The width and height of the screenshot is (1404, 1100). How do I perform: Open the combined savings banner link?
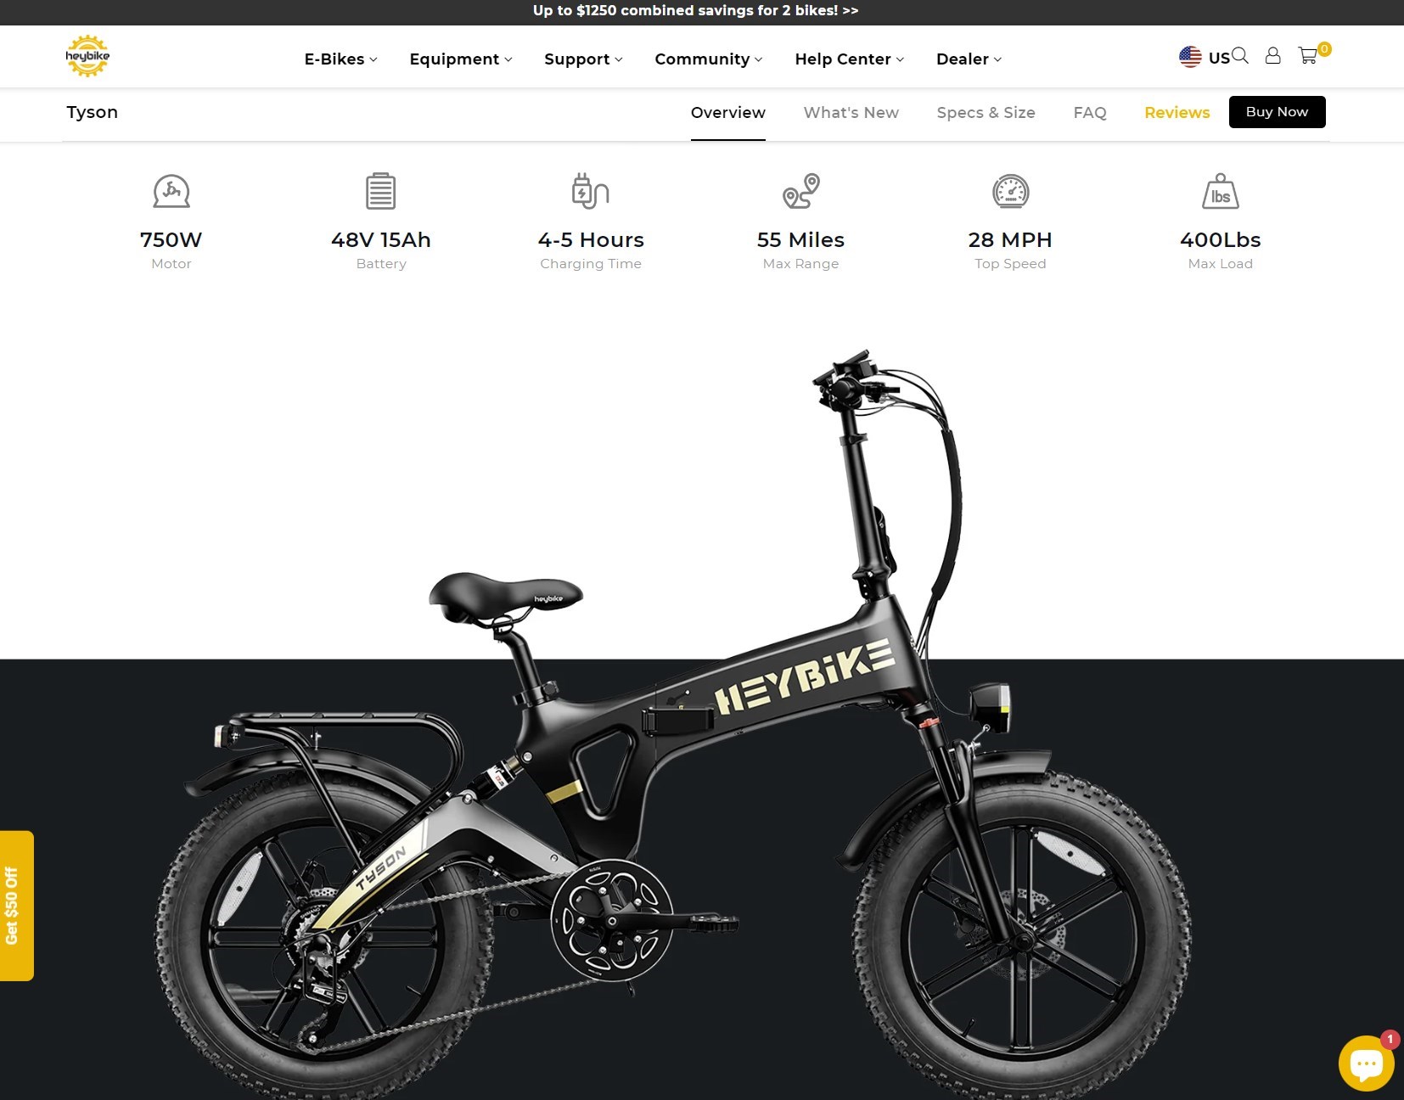click(696, 11)
